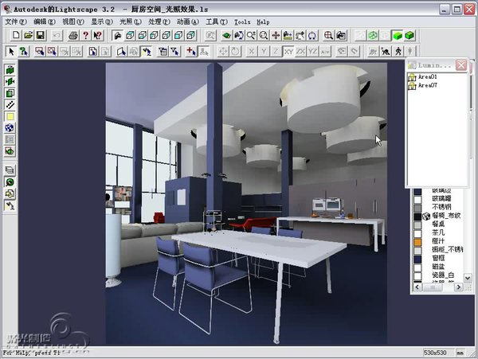Click the black swatch beside 餐椅_布纹

[417, 217]
